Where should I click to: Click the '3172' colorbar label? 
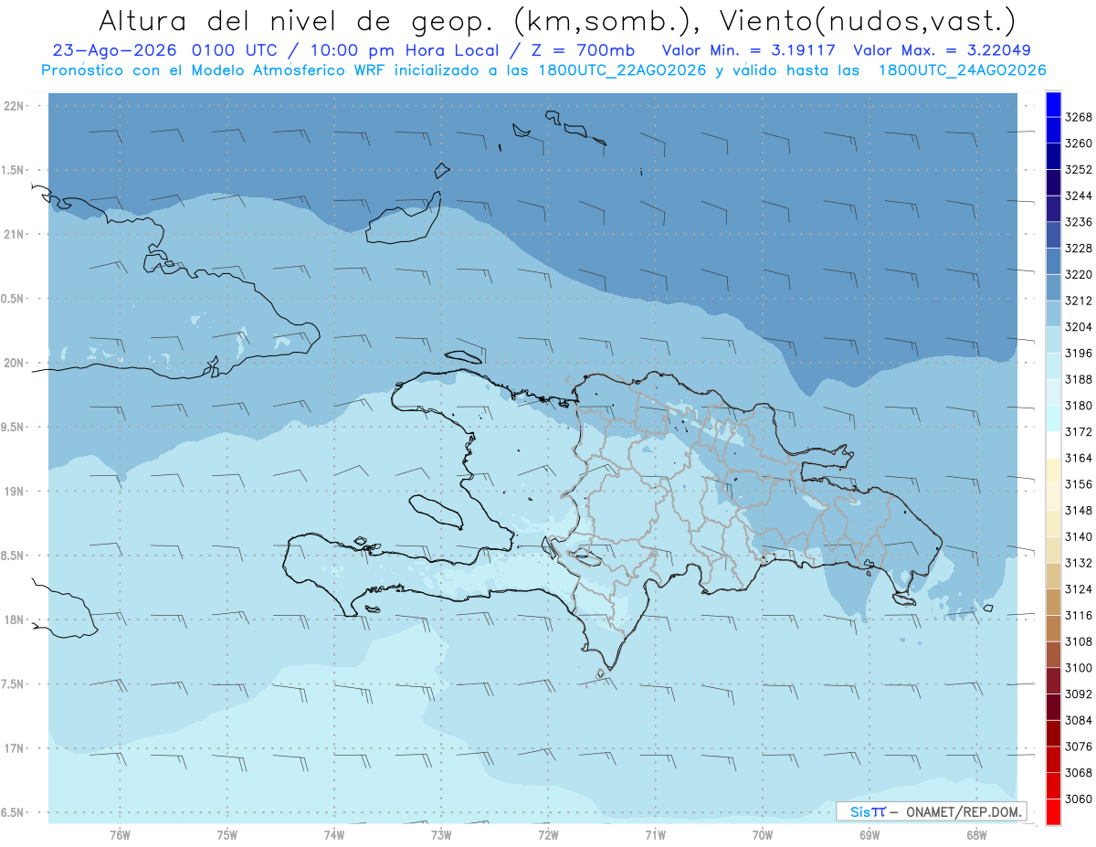[1079, 432]
